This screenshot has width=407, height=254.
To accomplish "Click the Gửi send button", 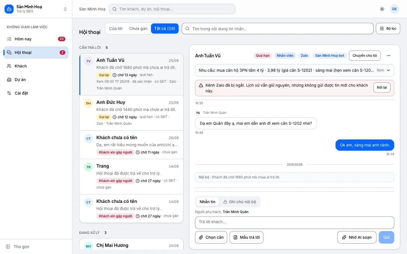I will point(386,237).
